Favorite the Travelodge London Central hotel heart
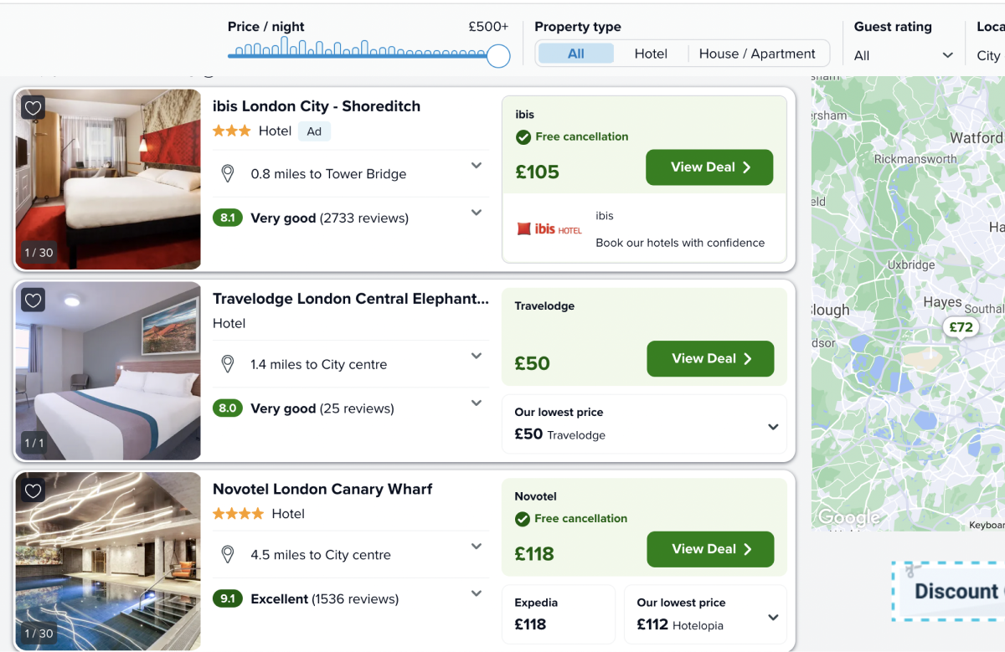The width and height of the screenshot is (1005, 652). click(33, 300)
